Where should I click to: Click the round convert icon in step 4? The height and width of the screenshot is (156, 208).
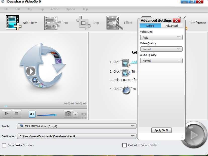126,90
